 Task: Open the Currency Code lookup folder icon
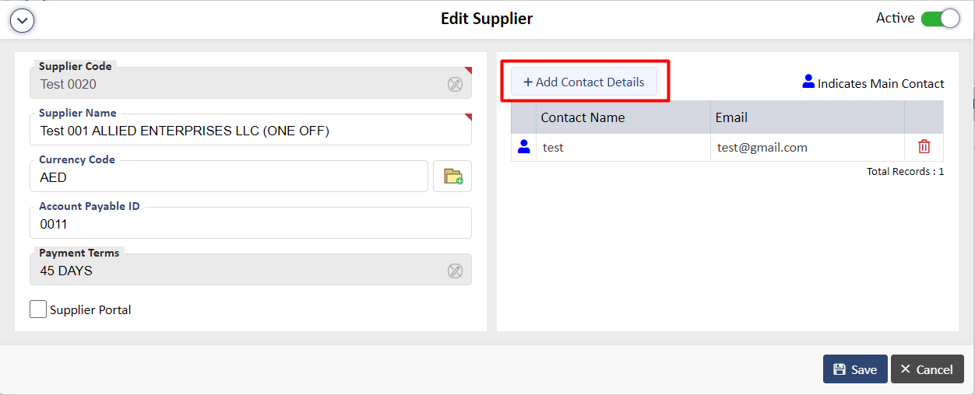[x=452, y=177]
